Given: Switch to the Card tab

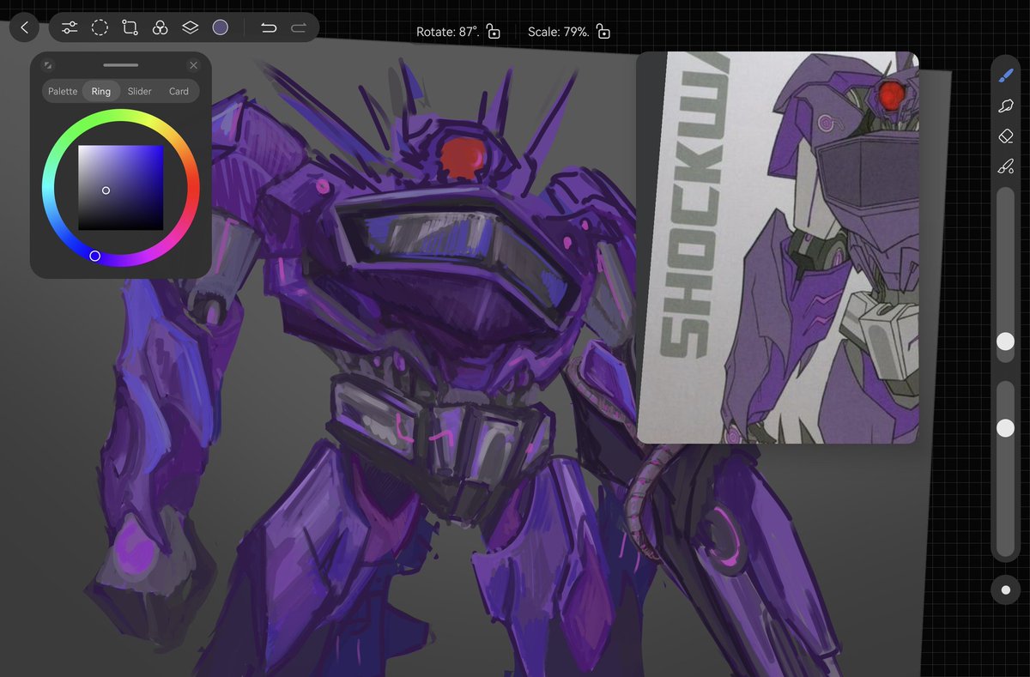Looking at the screenshot, I should coord(179,91).
